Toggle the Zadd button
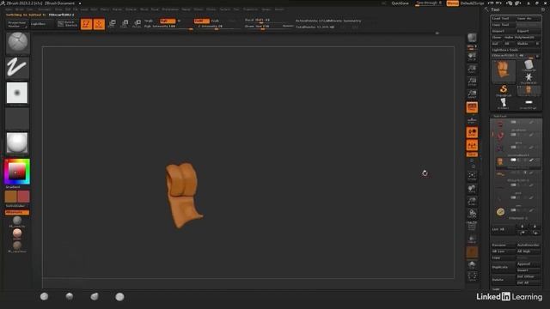The width and height of the screenshot is (550, 309). pyautogui.click(x=202, y=21)
